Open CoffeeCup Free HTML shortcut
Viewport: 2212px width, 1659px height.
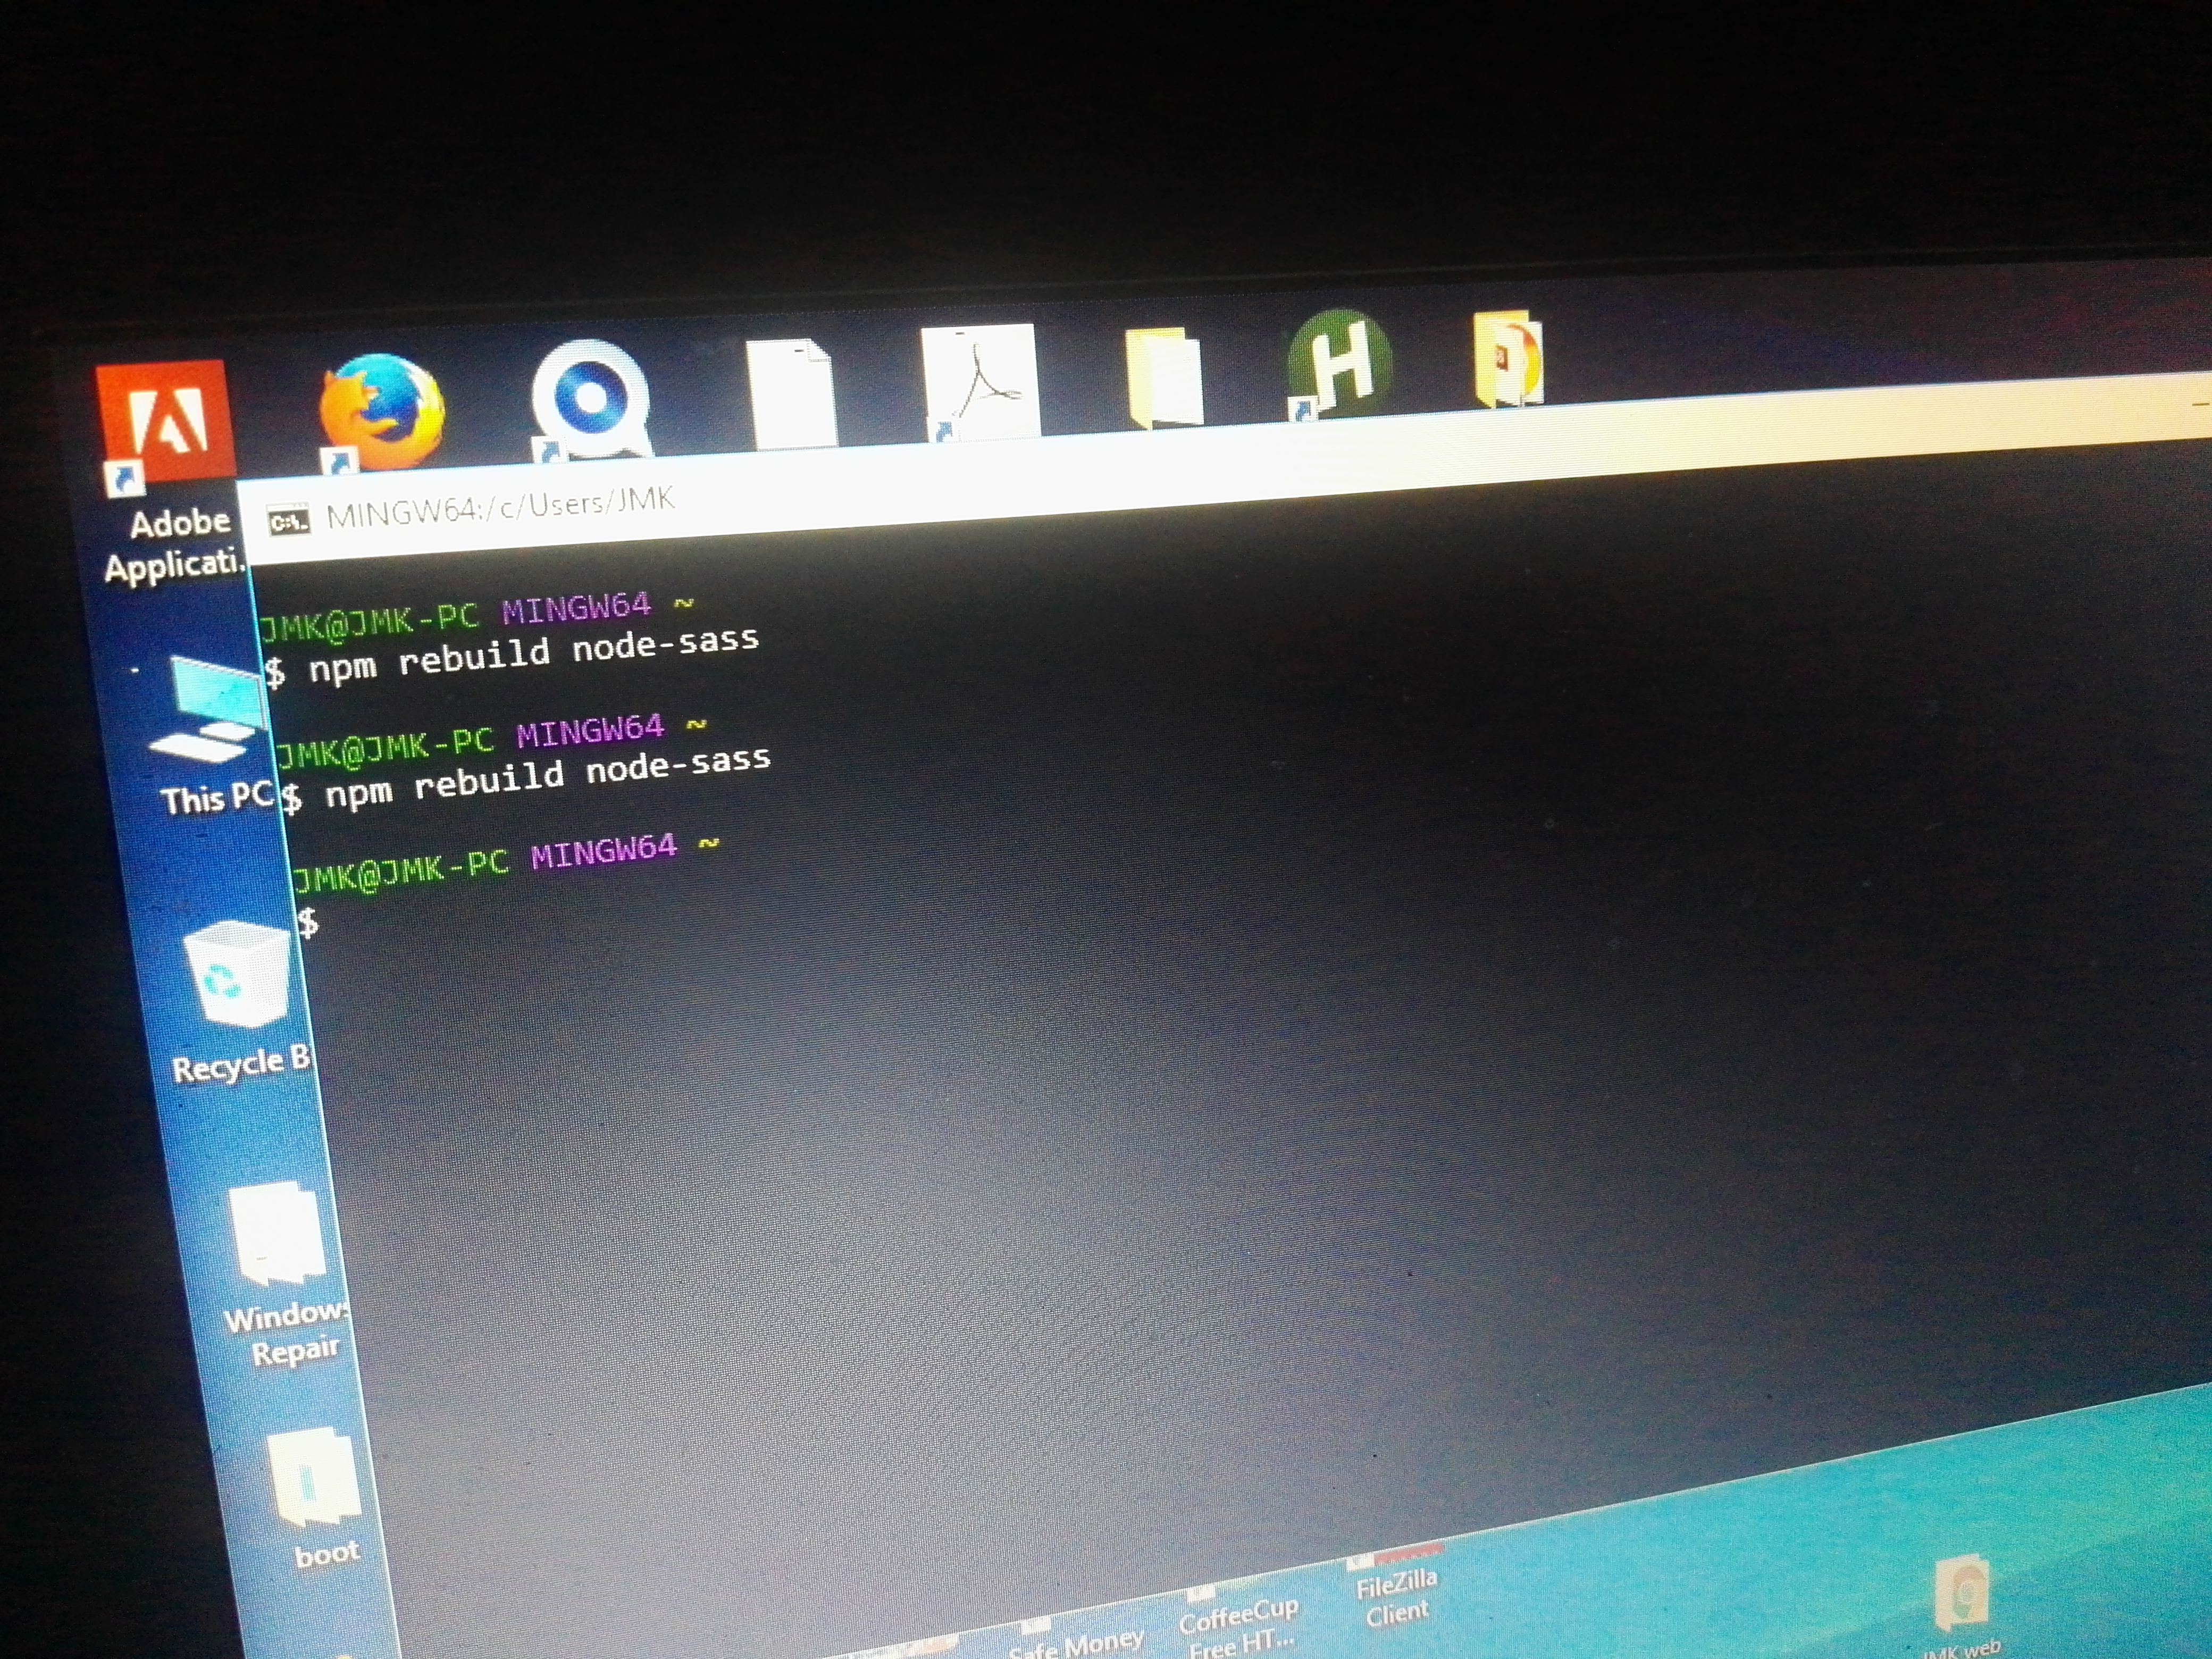(x=1239, y=1620)
